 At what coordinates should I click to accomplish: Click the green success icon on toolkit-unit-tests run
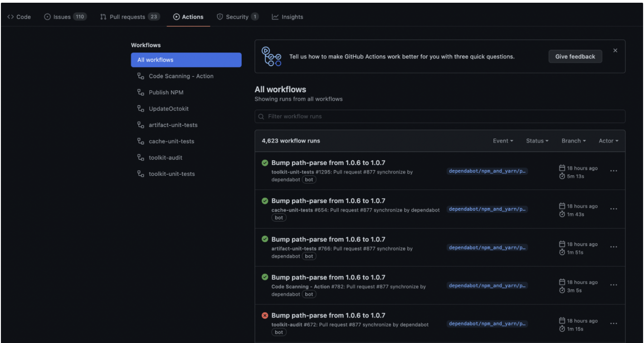point(265,163)
